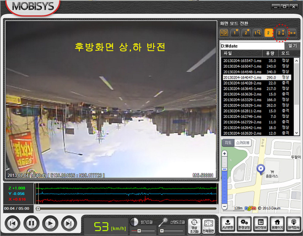Skip to next file playback button
This screenshot has width=303, height=236.
point(69,223)
